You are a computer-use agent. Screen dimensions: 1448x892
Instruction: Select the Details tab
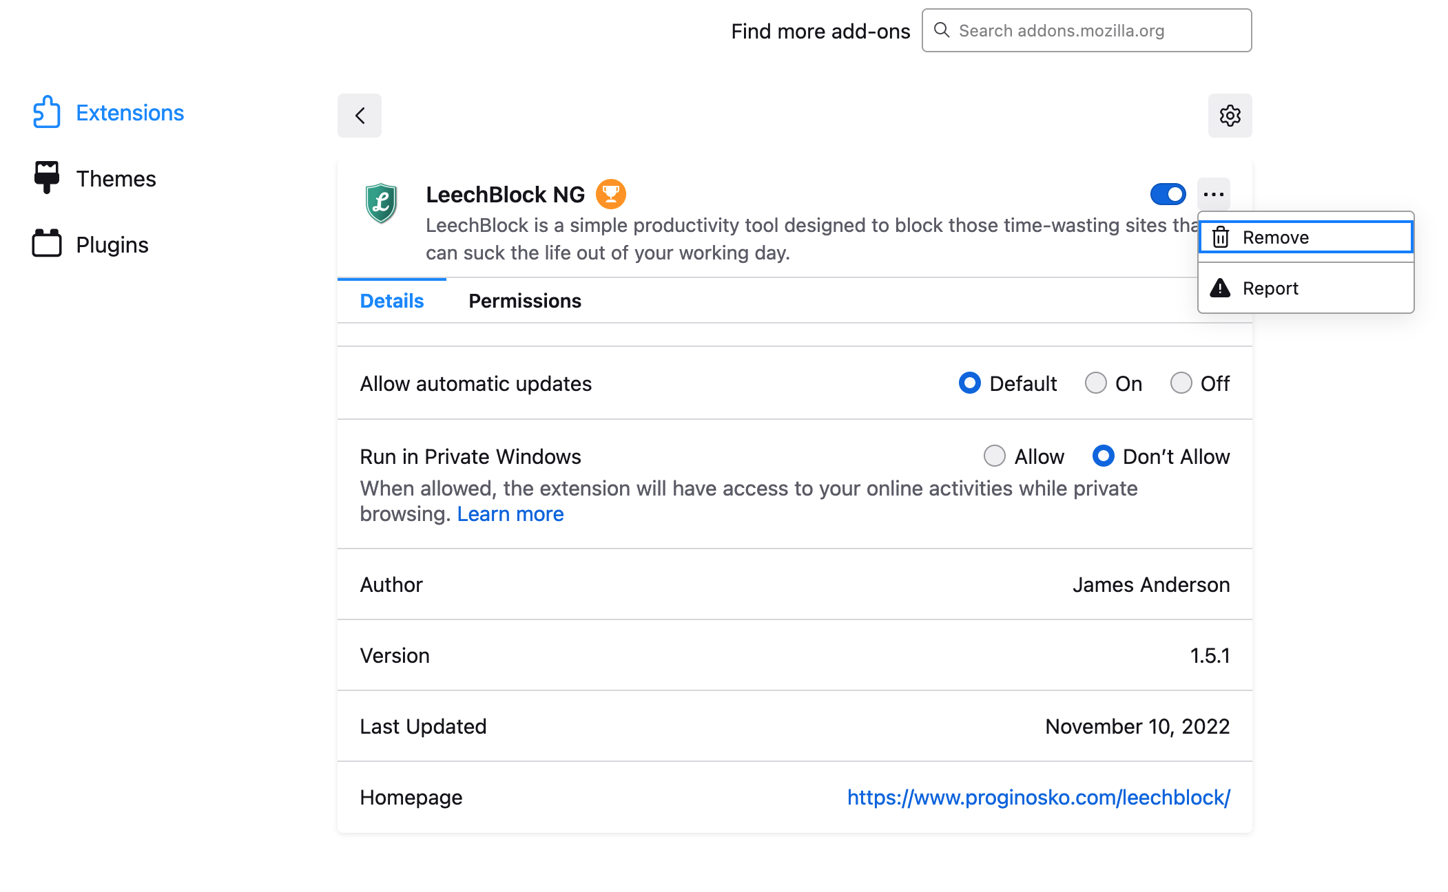pos(391,301)
